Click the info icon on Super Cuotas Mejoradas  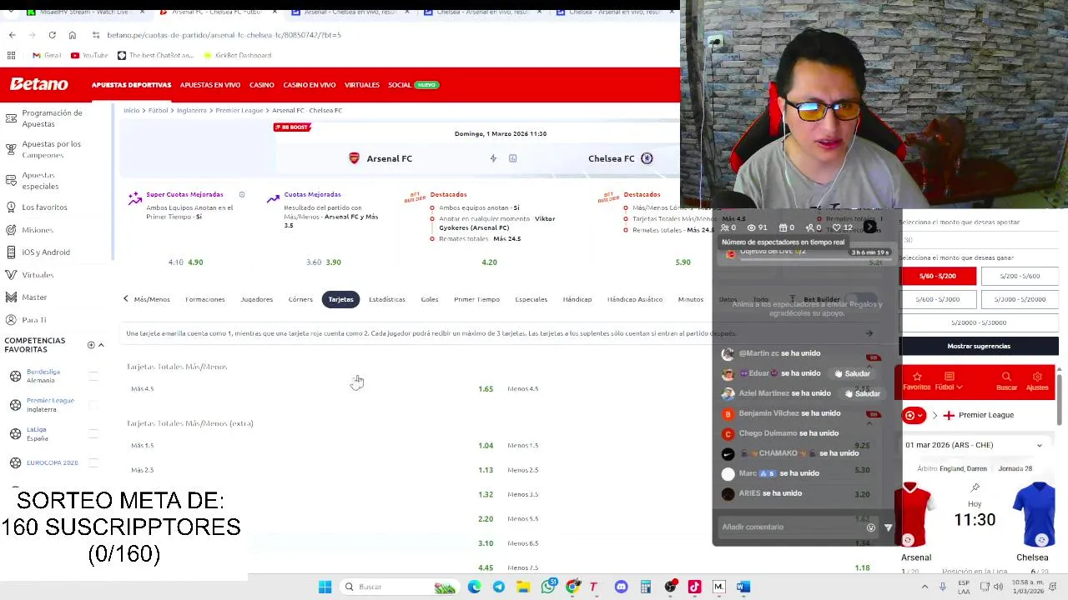242,194
